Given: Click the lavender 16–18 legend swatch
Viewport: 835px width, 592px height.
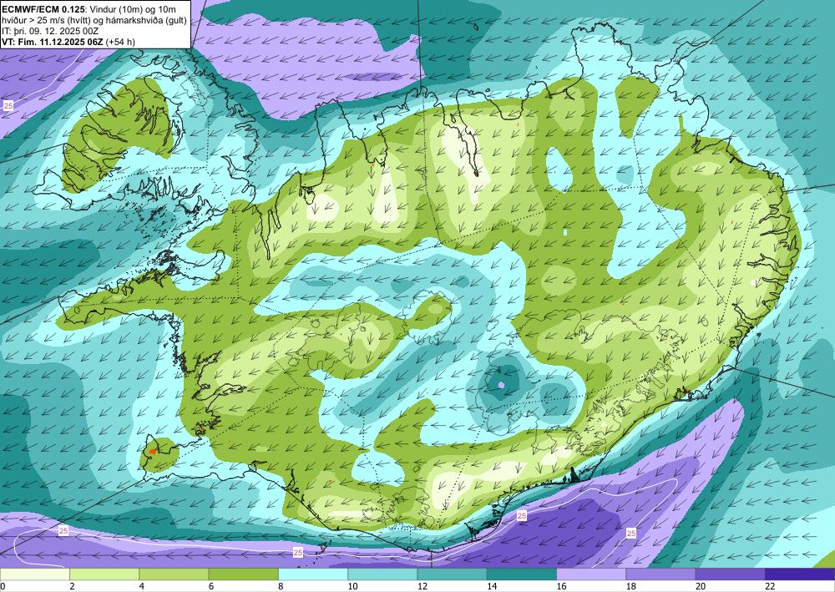Looking at the screenshot, I should 591,574.
